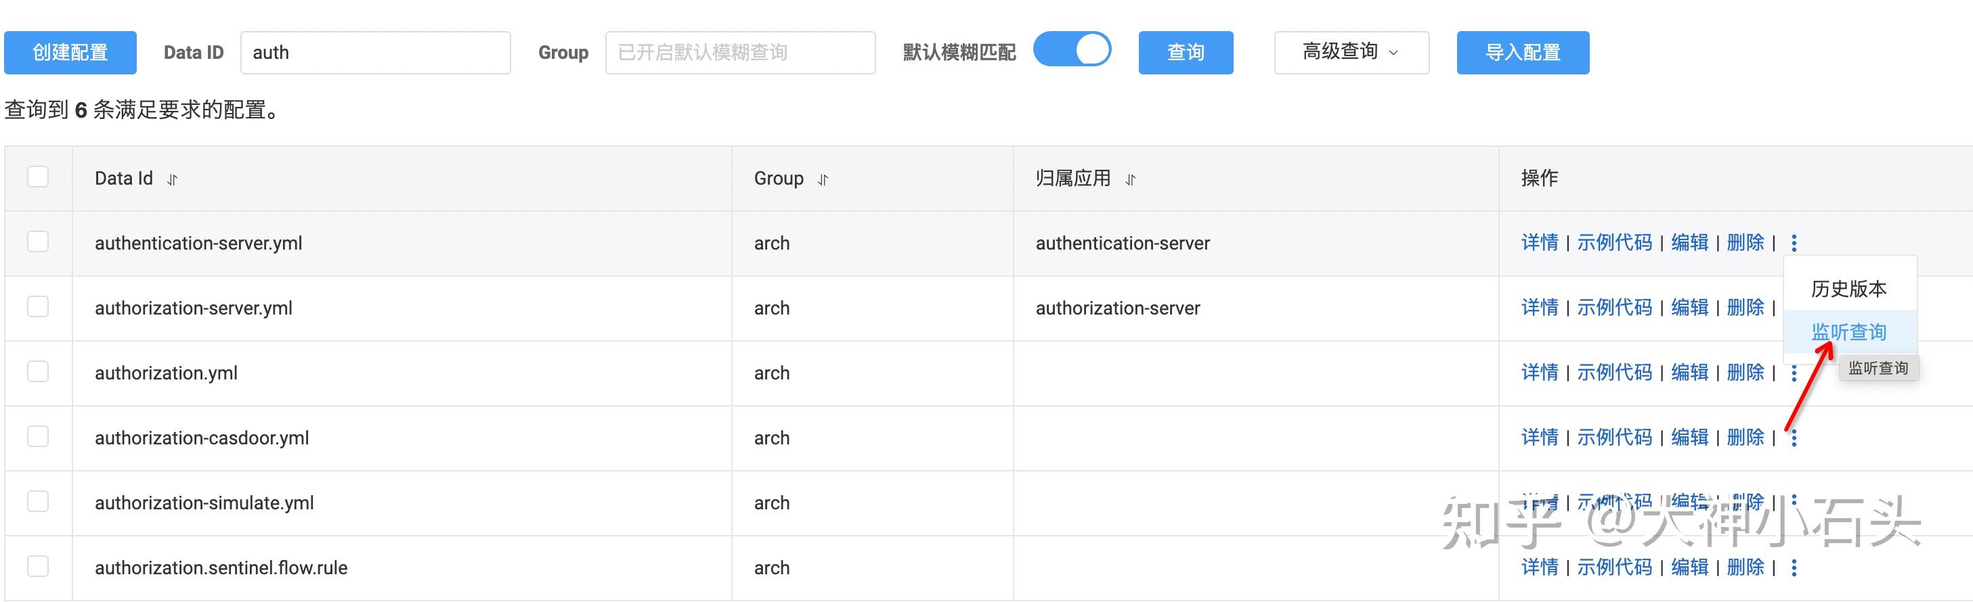Choose 历史版本 from the popup menu
Viewport: 1973px width, 602px height.
[x=1848, y=289]
